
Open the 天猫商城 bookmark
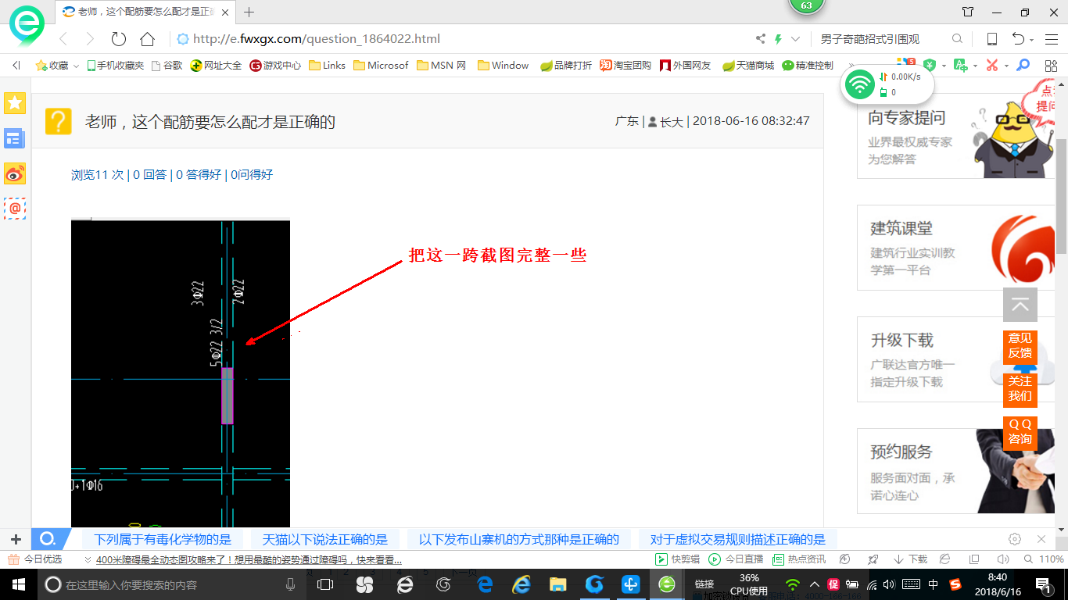(x=748, y=66)
